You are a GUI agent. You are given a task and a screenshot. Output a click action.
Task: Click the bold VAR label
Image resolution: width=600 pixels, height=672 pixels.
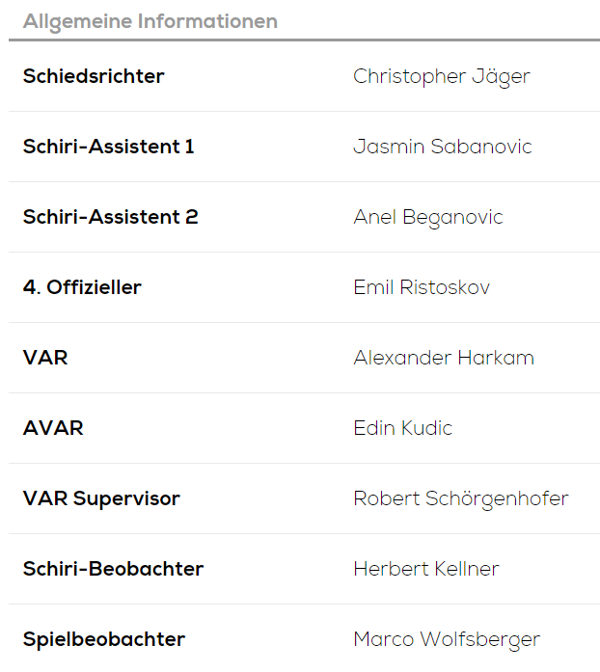[45, 358]
